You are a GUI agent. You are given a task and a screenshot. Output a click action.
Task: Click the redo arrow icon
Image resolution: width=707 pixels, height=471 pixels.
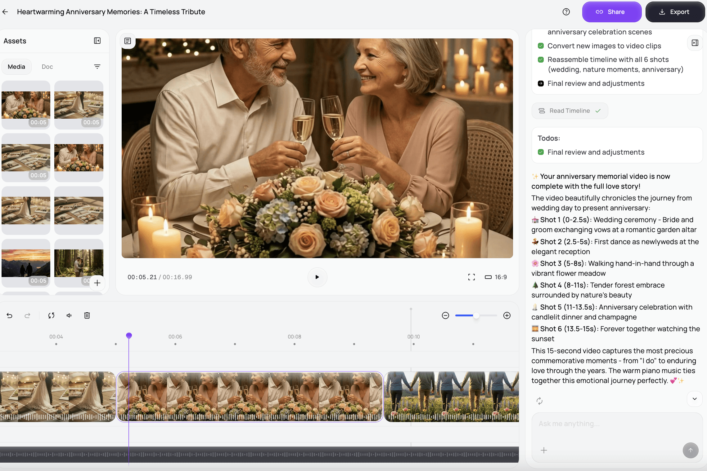27,315
